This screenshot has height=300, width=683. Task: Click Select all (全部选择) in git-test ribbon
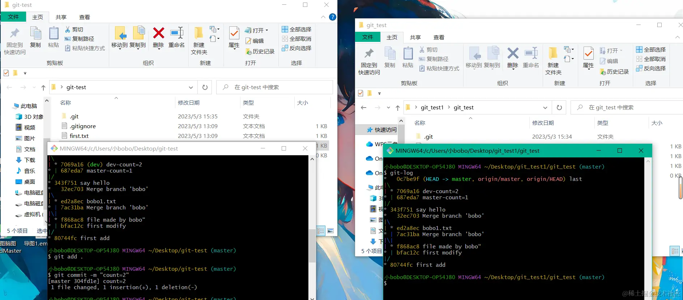tap(296, 29)
